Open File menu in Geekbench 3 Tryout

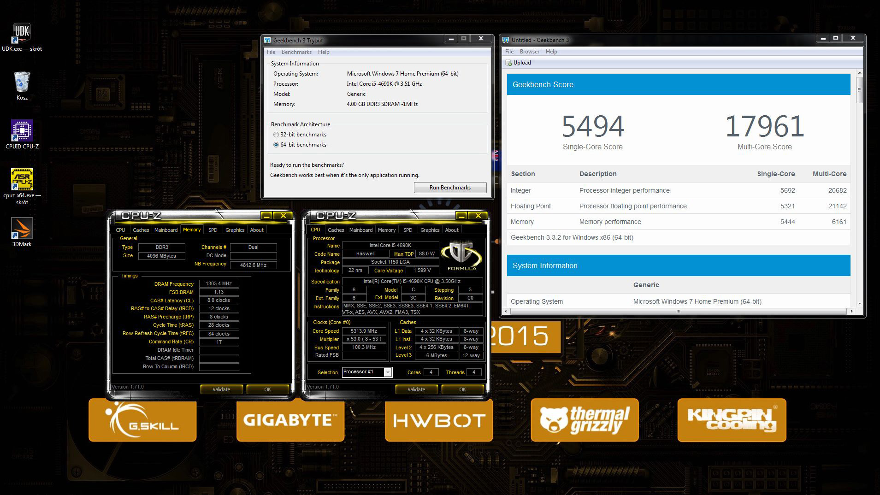[x=271, y=52]
